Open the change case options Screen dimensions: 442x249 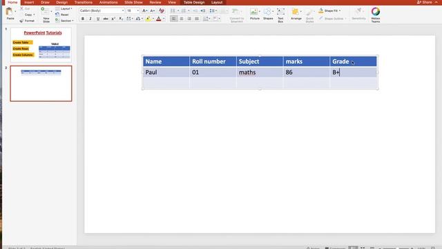(x=139, y=19)
